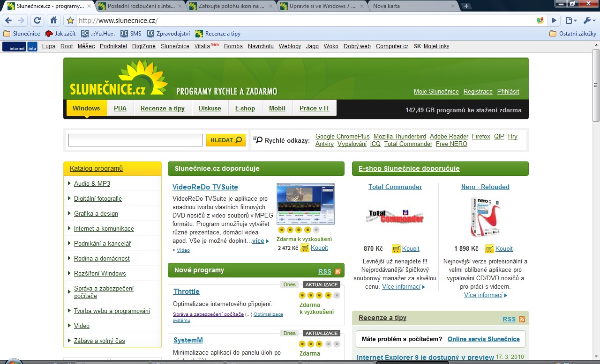Expand the 'Grafika a design' category
Viewport: 600px width, 364px height.
tap(96, 213)
